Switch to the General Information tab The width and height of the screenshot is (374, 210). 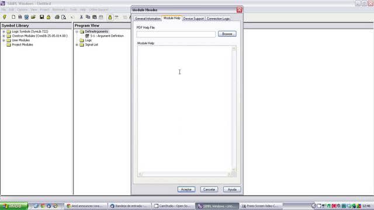tap(148, 19)
